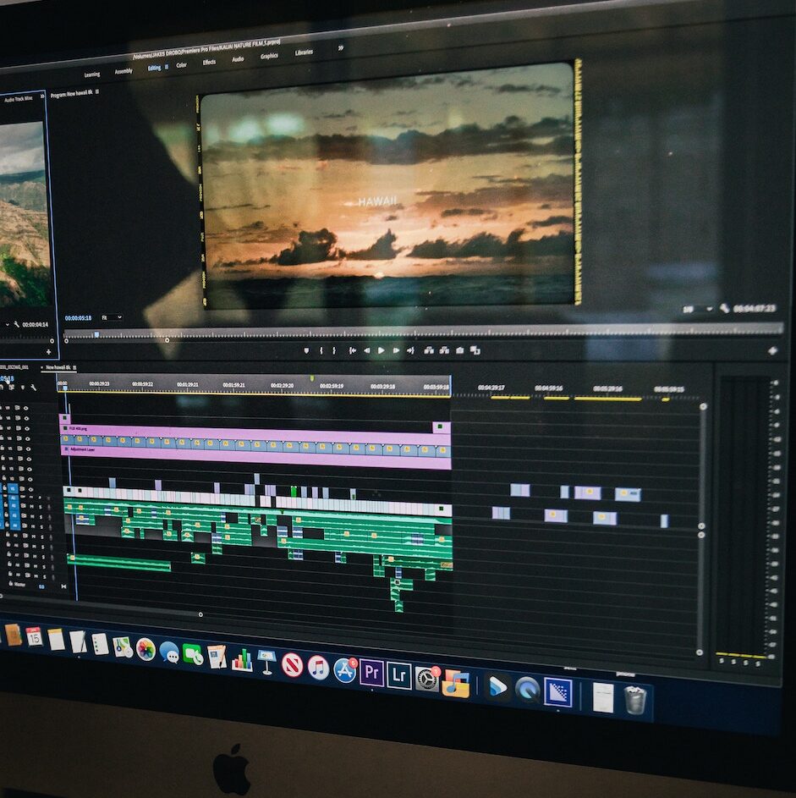Click the Lift icon in the Program monitor
Image resolution: width=796 pixels, height=798 pixels.
pos(428,350)
